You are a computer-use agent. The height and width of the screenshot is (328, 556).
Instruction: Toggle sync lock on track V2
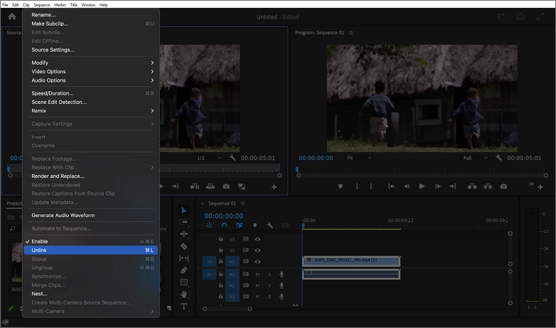point(245,250)
